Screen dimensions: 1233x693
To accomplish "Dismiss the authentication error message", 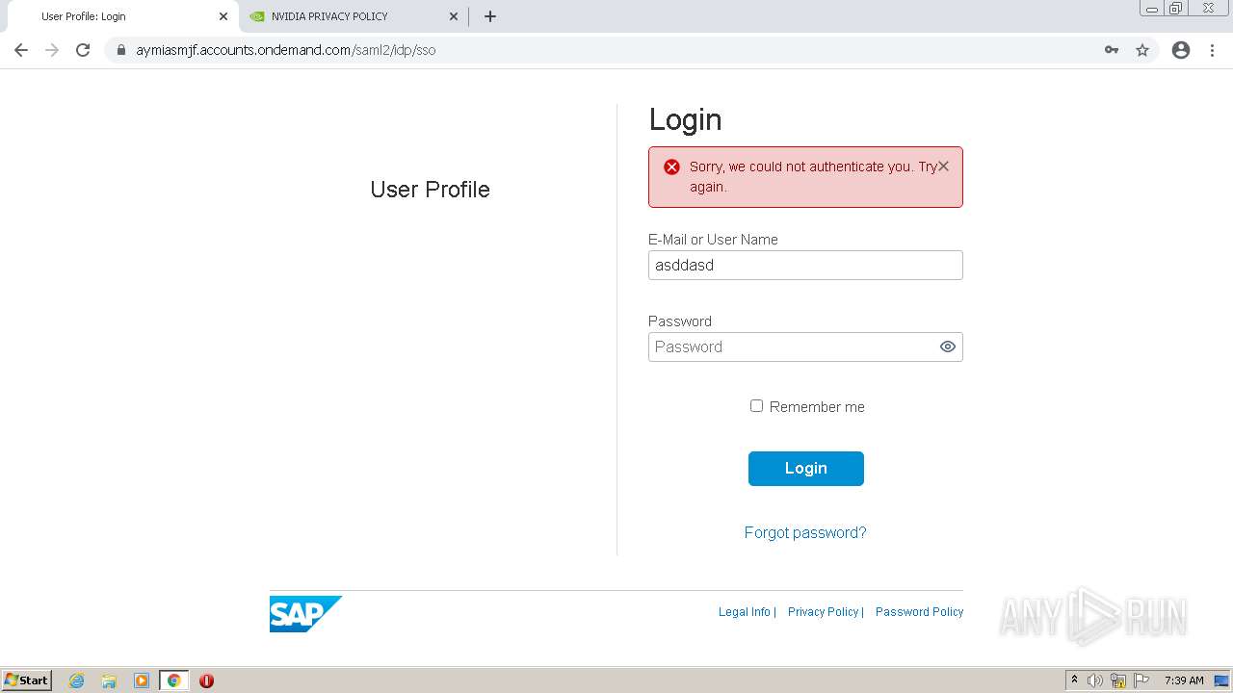I will click(943, 167).
